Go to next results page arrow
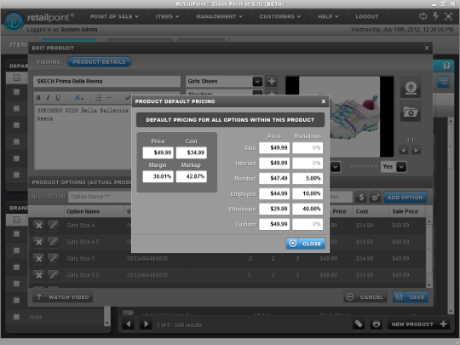Image resolution: width=460 pixels, height=345 pixels. (146, 325)
